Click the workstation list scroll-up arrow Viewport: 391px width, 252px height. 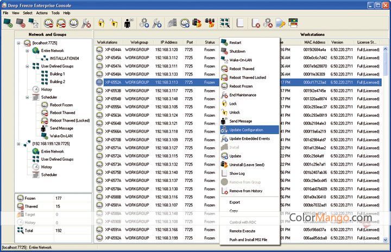pyautogui.click(x=385, y=49)
